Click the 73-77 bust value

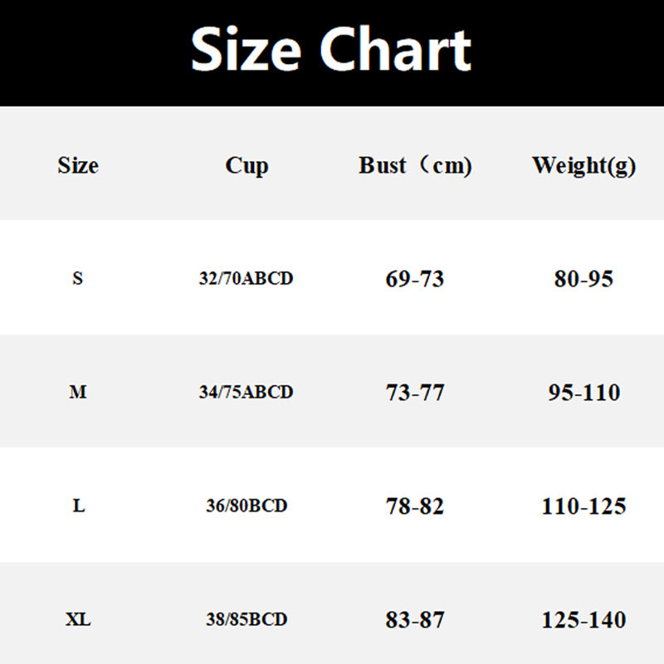(x=415, y=392)
